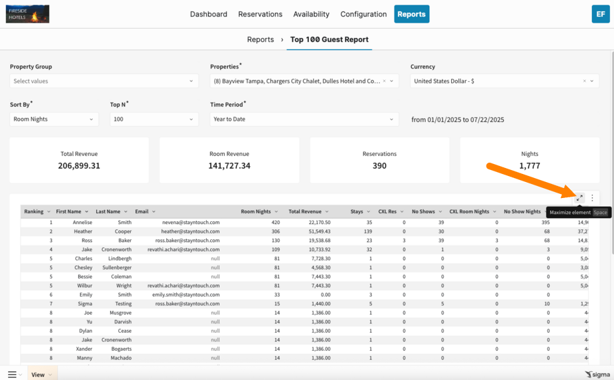Select the nevena@stayntouch.com email cell
The height and width of the screenshot is (380, 614).
(x=191, y=222)
